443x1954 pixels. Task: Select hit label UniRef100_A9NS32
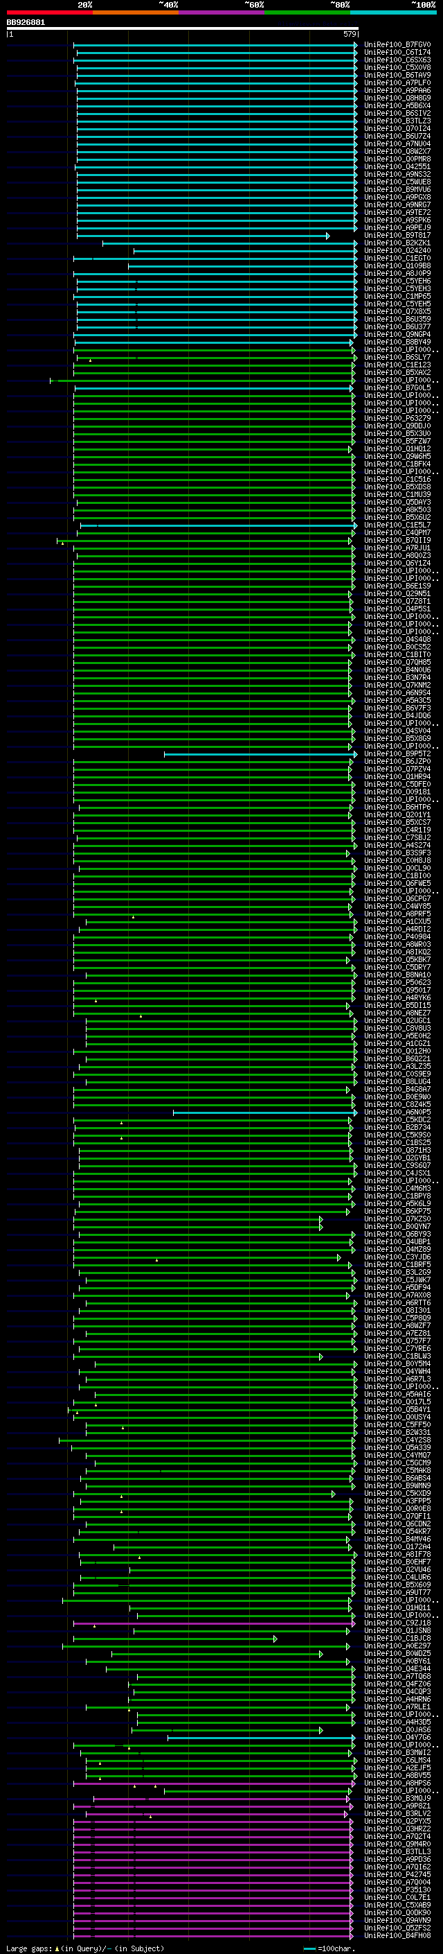pyautogui.click(x=397, y=175)
